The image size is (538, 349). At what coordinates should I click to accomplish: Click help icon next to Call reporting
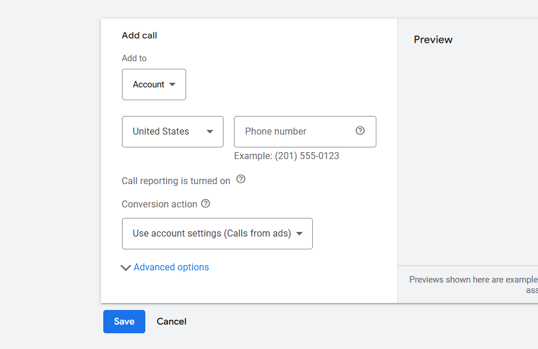240,180
